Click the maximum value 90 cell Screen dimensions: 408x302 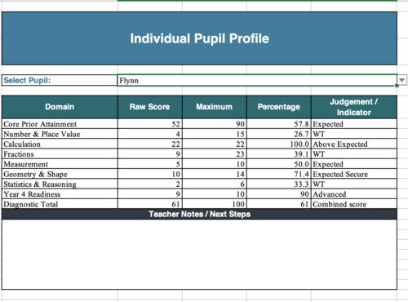pyautogui.click(x=215, y=124)
